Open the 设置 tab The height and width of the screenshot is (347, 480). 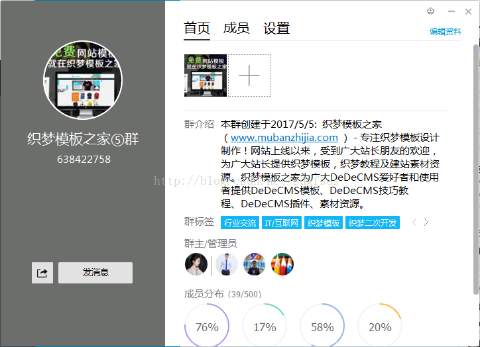276,28
